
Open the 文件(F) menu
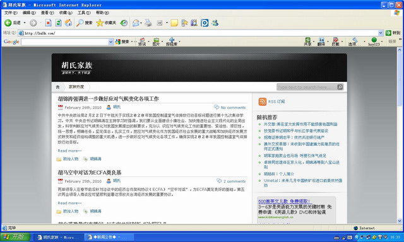coord(11,13)
